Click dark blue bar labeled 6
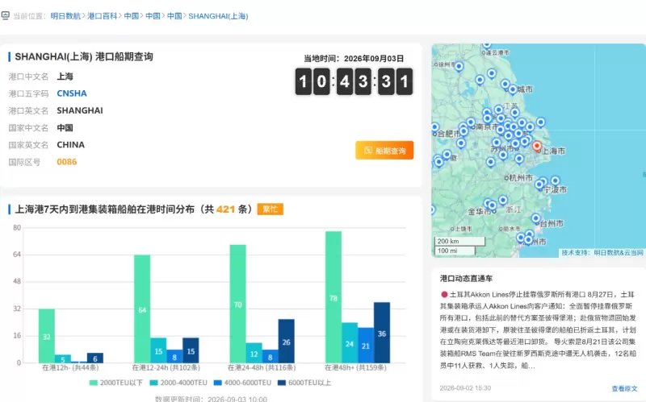 pos(95,358)
